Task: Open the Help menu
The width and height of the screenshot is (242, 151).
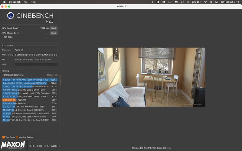Action: (x=33, y=2)
